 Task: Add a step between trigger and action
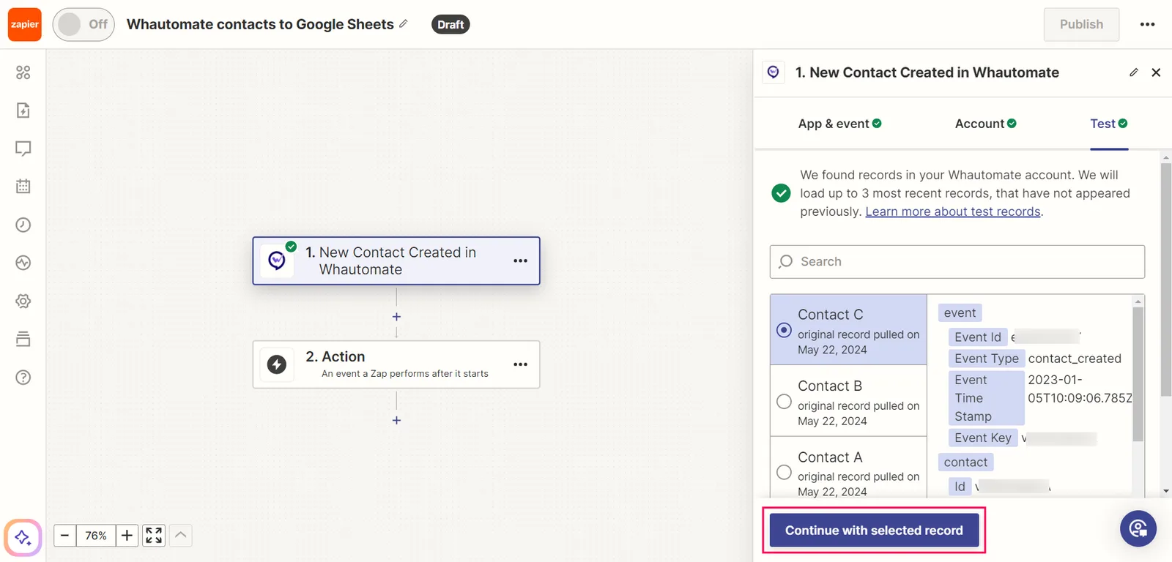coord(396,317)
